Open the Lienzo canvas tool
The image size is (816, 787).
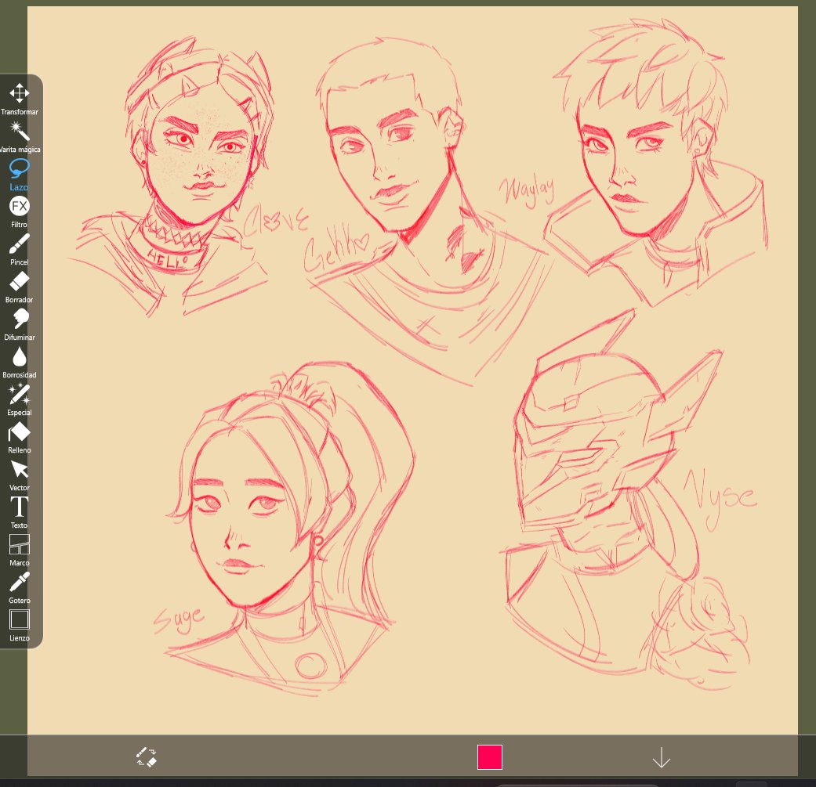[20, 625]
